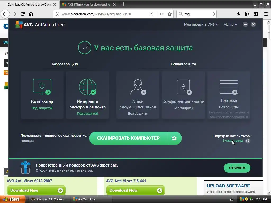Close the AVG AntiVirus window
This screenshot has width=271, height=203.
pos(253,24)
